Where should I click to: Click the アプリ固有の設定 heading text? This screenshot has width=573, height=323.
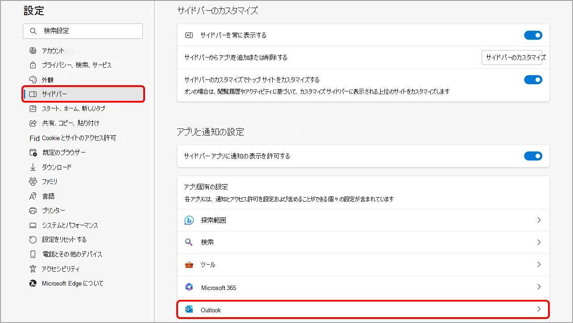(206, 187)
